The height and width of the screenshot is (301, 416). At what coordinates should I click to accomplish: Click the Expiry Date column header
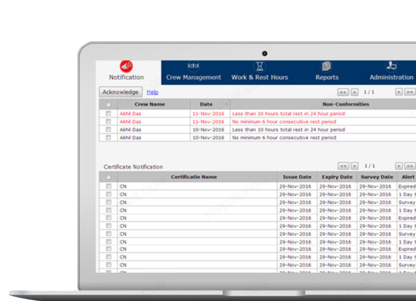point(337,177)
